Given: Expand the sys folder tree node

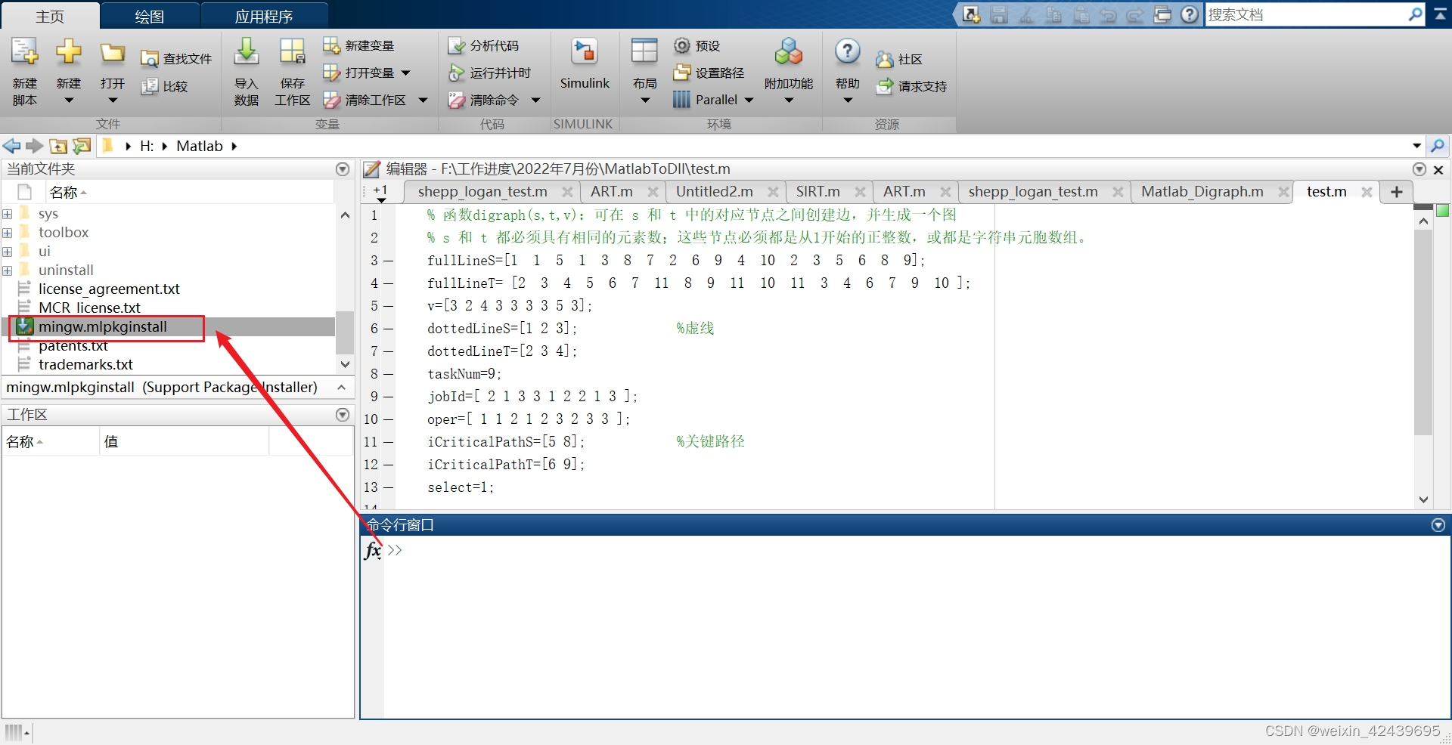Looking at the screenshot, I should coord(8,214).
